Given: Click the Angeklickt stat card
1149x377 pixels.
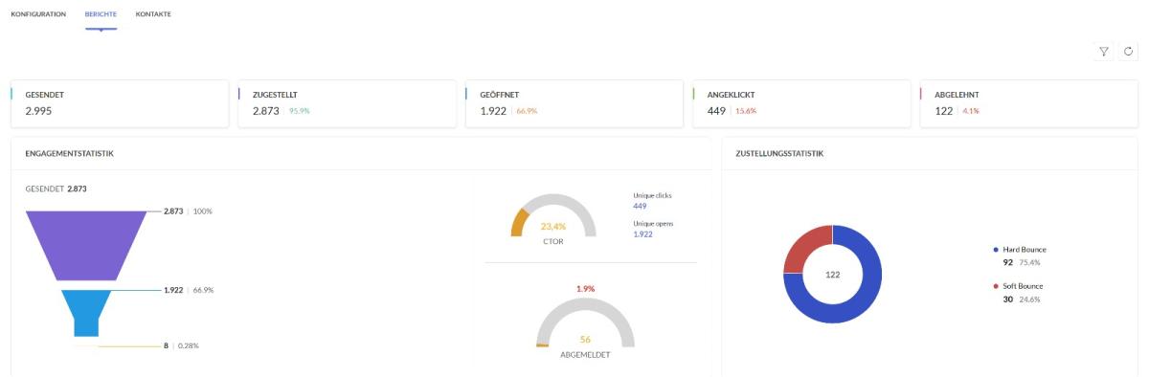Looking at the screenshot, I should coord(801,103).
